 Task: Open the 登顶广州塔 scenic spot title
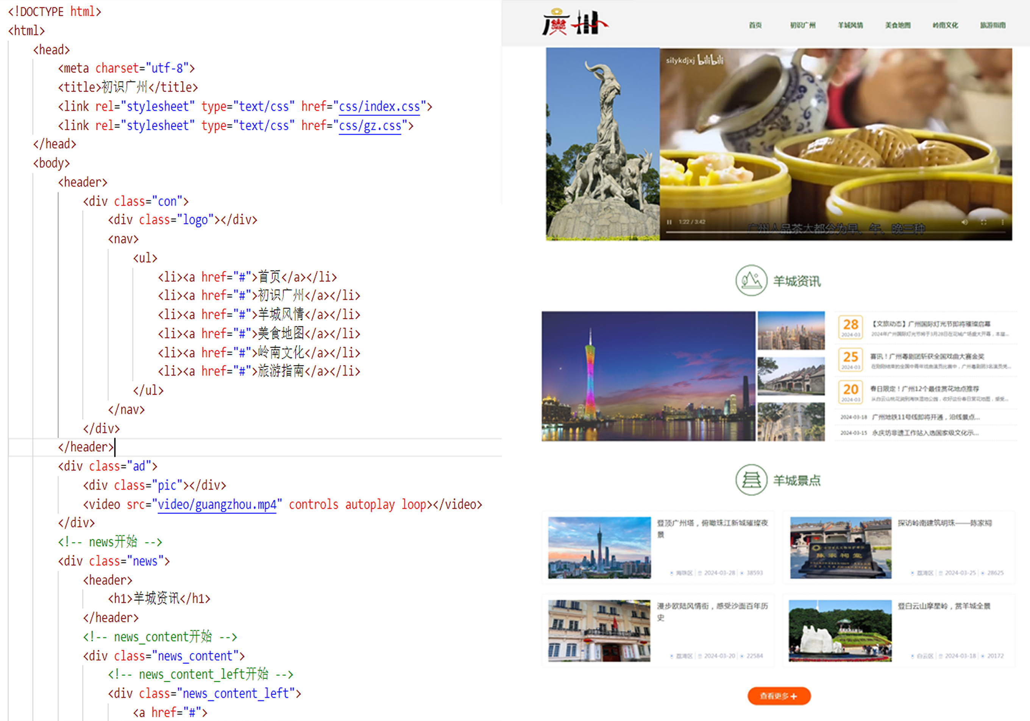(712, 529)
